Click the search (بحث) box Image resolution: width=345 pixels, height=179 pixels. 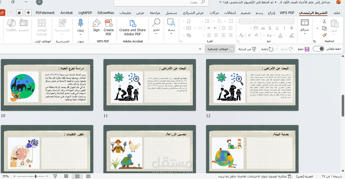pyautogui.click(x=161, y=2)
